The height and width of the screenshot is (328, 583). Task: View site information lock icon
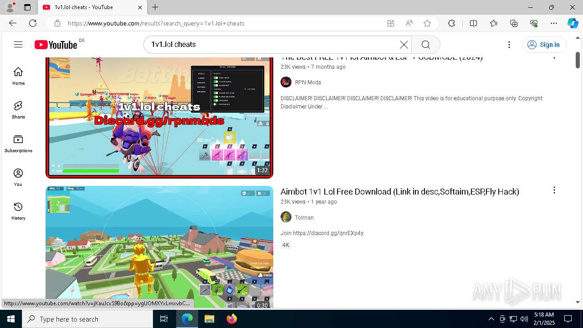point(57,23)
